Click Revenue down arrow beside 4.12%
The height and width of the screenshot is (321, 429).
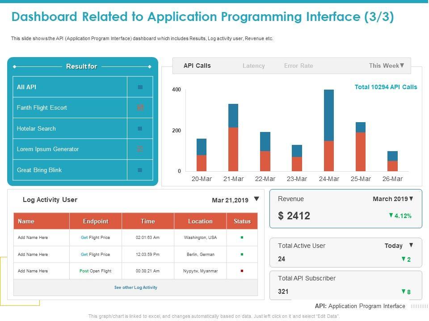391,215
